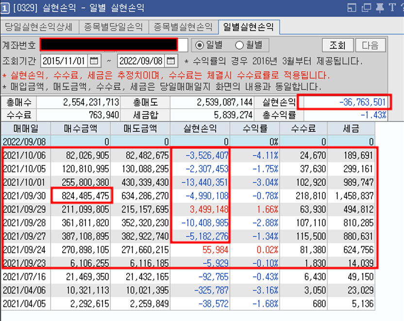Switch to the 종목별실현손익 tab
This screenshot has width=404, height=321.
point(183,27)
